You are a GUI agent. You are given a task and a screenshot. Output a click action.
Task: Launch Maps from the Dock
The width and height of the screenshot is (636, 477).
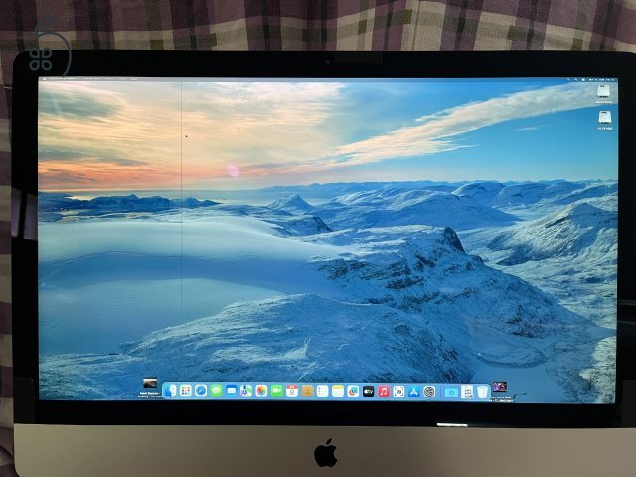(246, 391)
